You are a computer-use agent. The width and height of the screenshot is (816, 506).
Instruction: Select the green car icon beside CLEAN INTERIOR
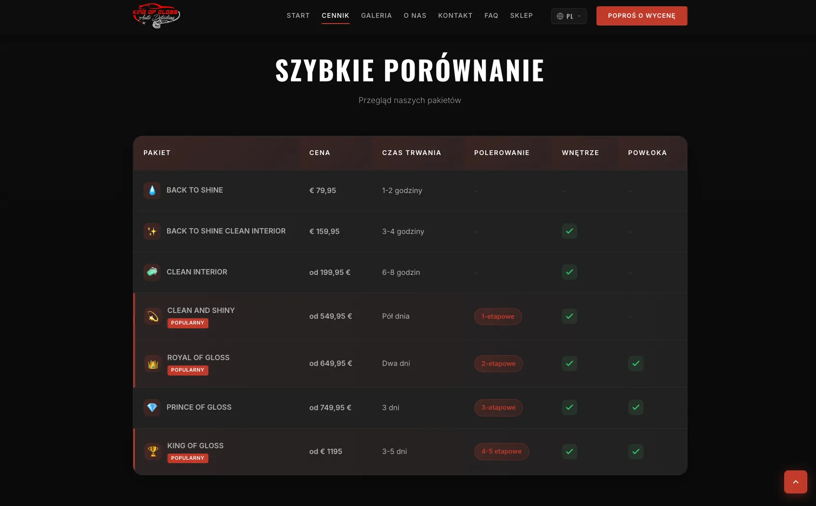[152, 272]
